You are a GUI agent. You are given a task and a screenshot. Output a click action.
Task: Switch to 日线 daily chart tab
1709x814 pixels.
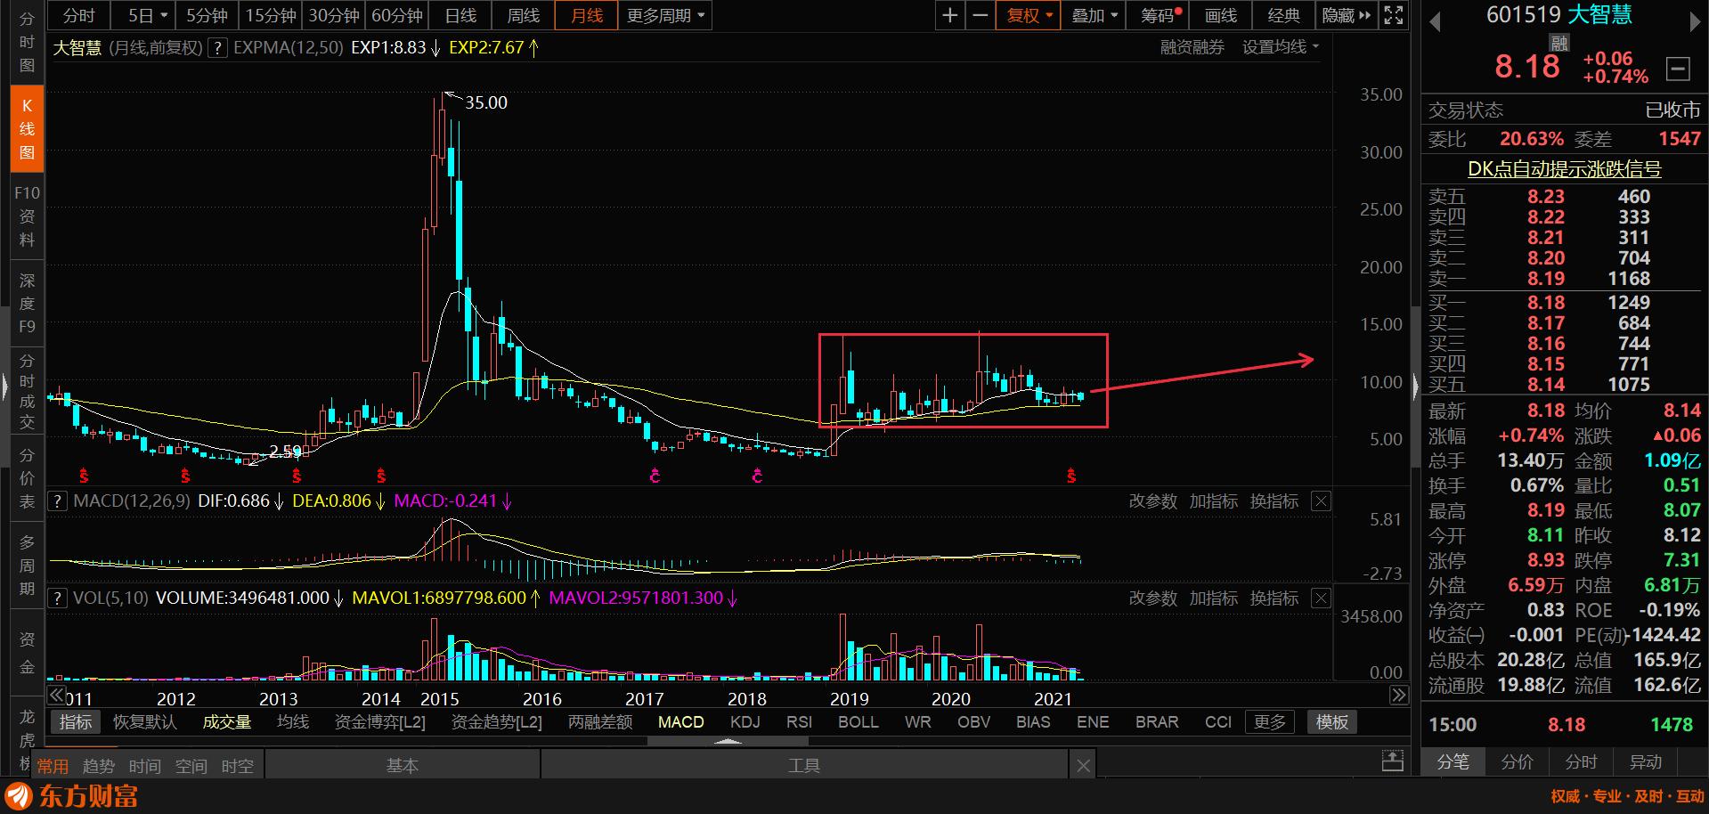click(460, 15)
